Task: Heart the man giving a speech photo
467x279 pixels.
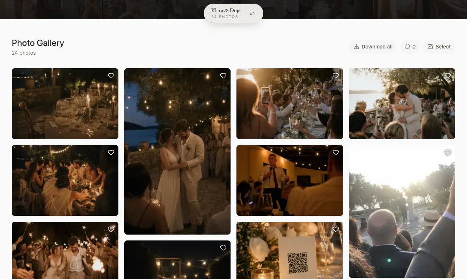Action: (336, 152)
